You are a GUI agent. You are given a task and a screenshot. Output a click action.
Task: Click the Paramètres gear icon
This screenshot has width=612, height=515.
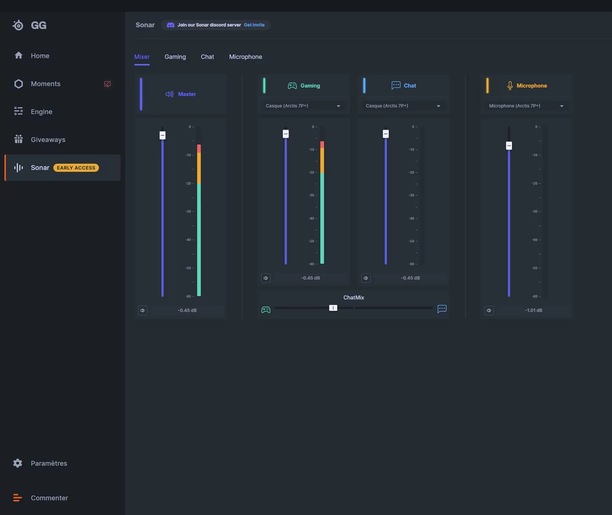tap(18, 463)
